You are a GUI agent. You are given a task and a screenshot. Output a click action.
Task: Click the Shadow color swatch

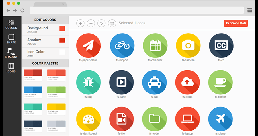62,40
